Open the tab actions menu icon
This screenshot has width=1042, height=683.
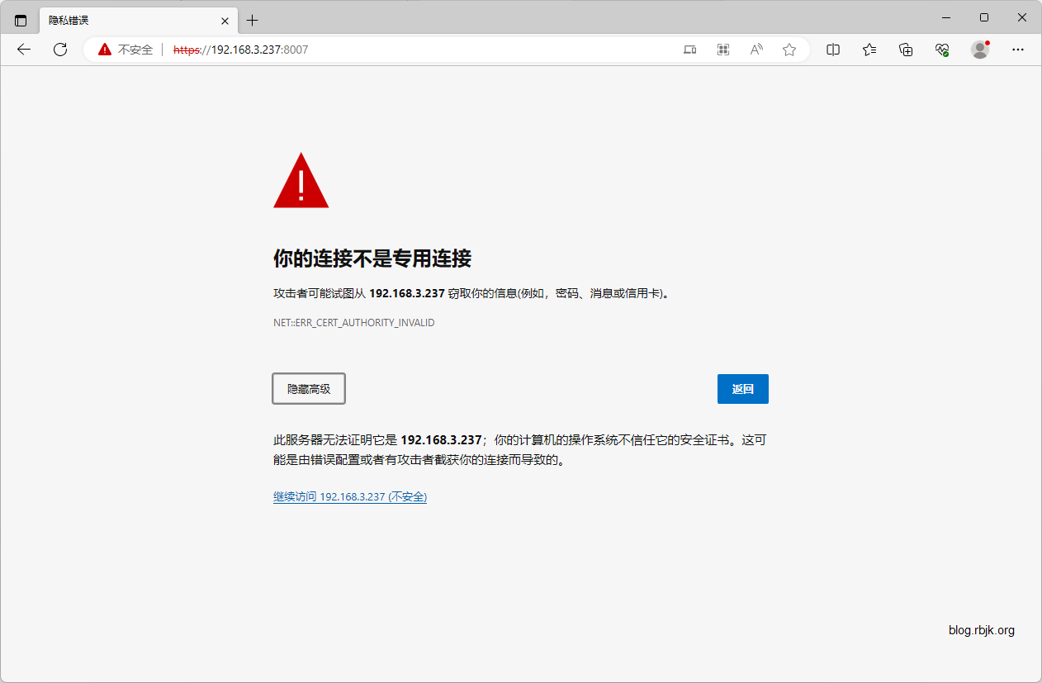pos(21,20)
